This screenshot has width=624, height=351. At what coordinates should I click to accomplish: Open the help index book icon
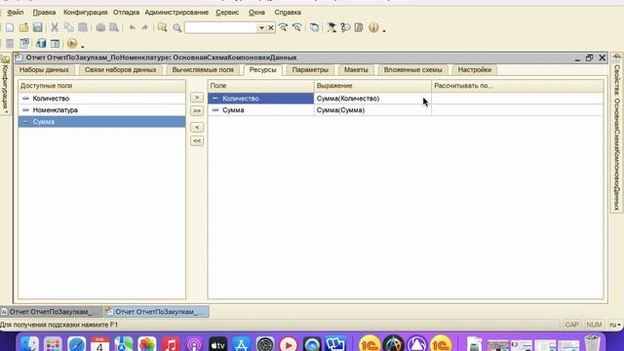pyautogui.click(x=359, y=27)
